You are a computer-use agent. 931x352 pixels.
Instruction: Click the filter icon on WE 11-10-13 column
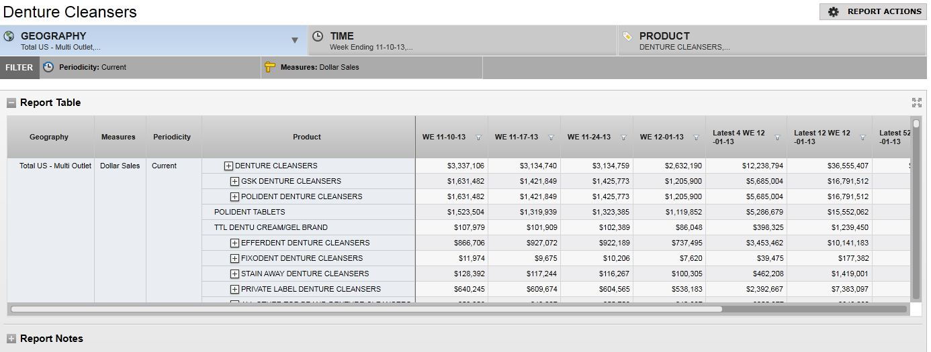478,137
